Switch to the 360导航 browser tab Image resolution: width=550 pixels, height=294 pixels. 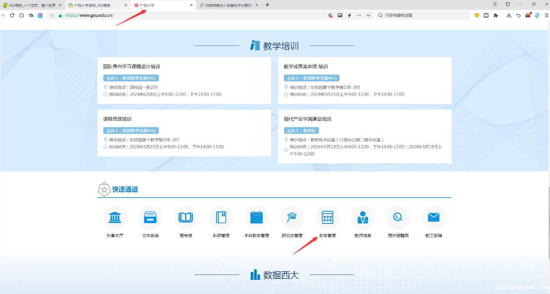(x=29, y=5)
